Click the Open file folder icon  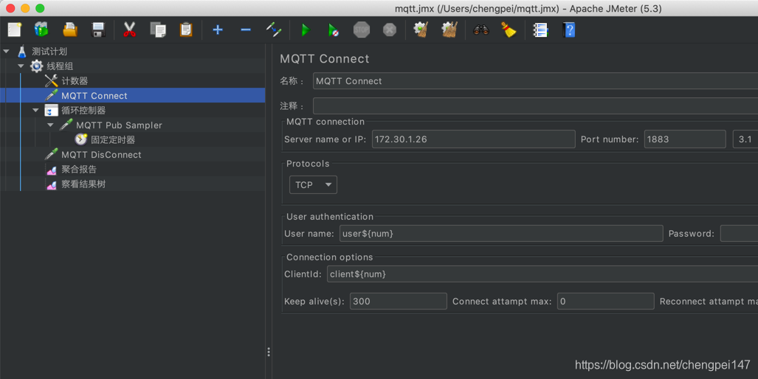click(x=70, y=30)
